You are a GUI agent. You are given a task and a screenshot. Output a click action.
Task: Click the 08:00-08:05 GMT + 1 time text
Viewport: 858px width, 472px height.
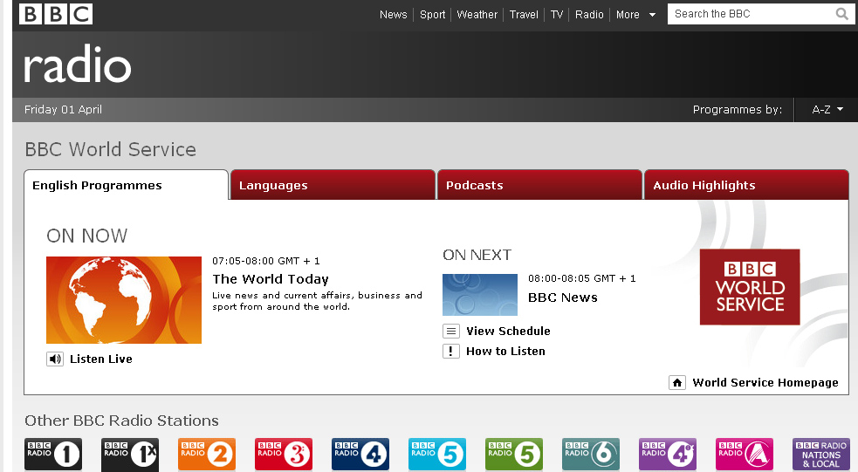coord(581,278)
